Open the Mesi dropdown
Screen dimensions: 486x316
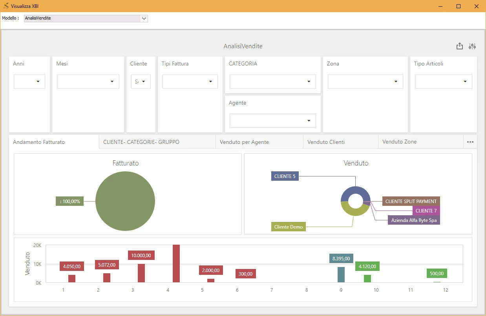tap(88, 82)
